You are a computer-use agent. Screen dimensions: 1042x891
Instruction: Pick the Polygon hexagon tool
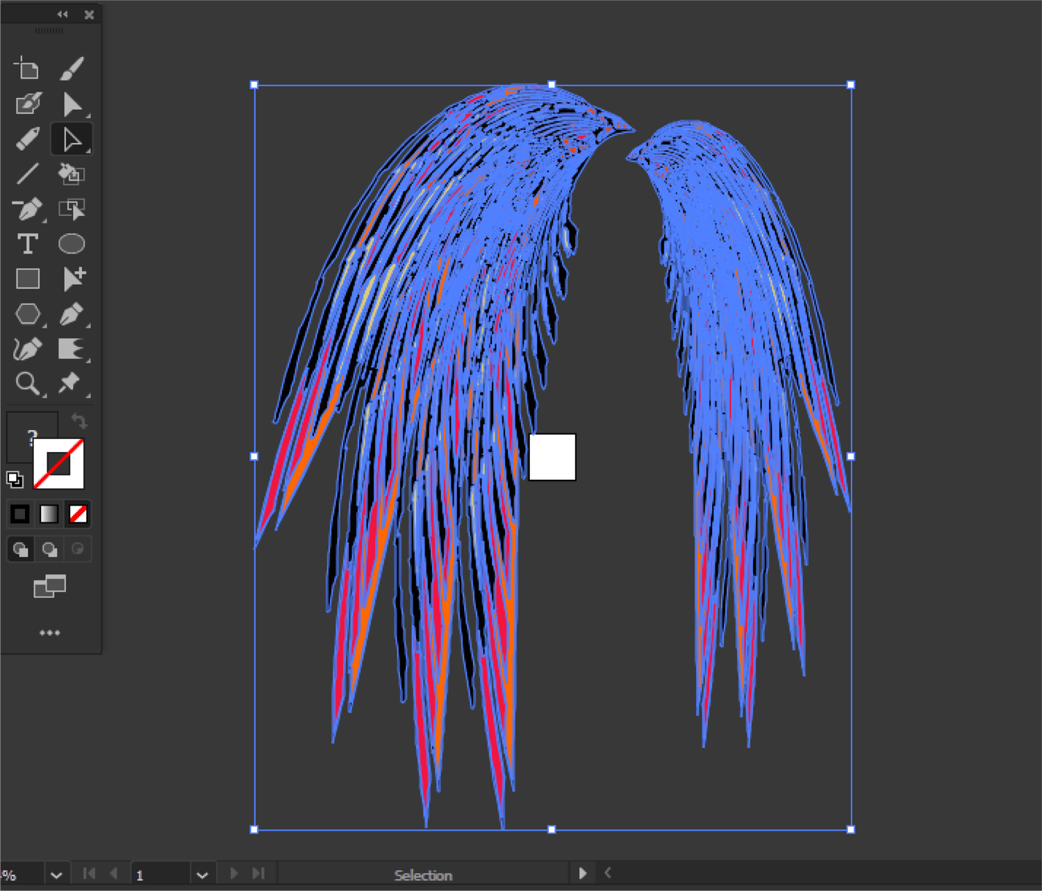(x=28, y=314)
